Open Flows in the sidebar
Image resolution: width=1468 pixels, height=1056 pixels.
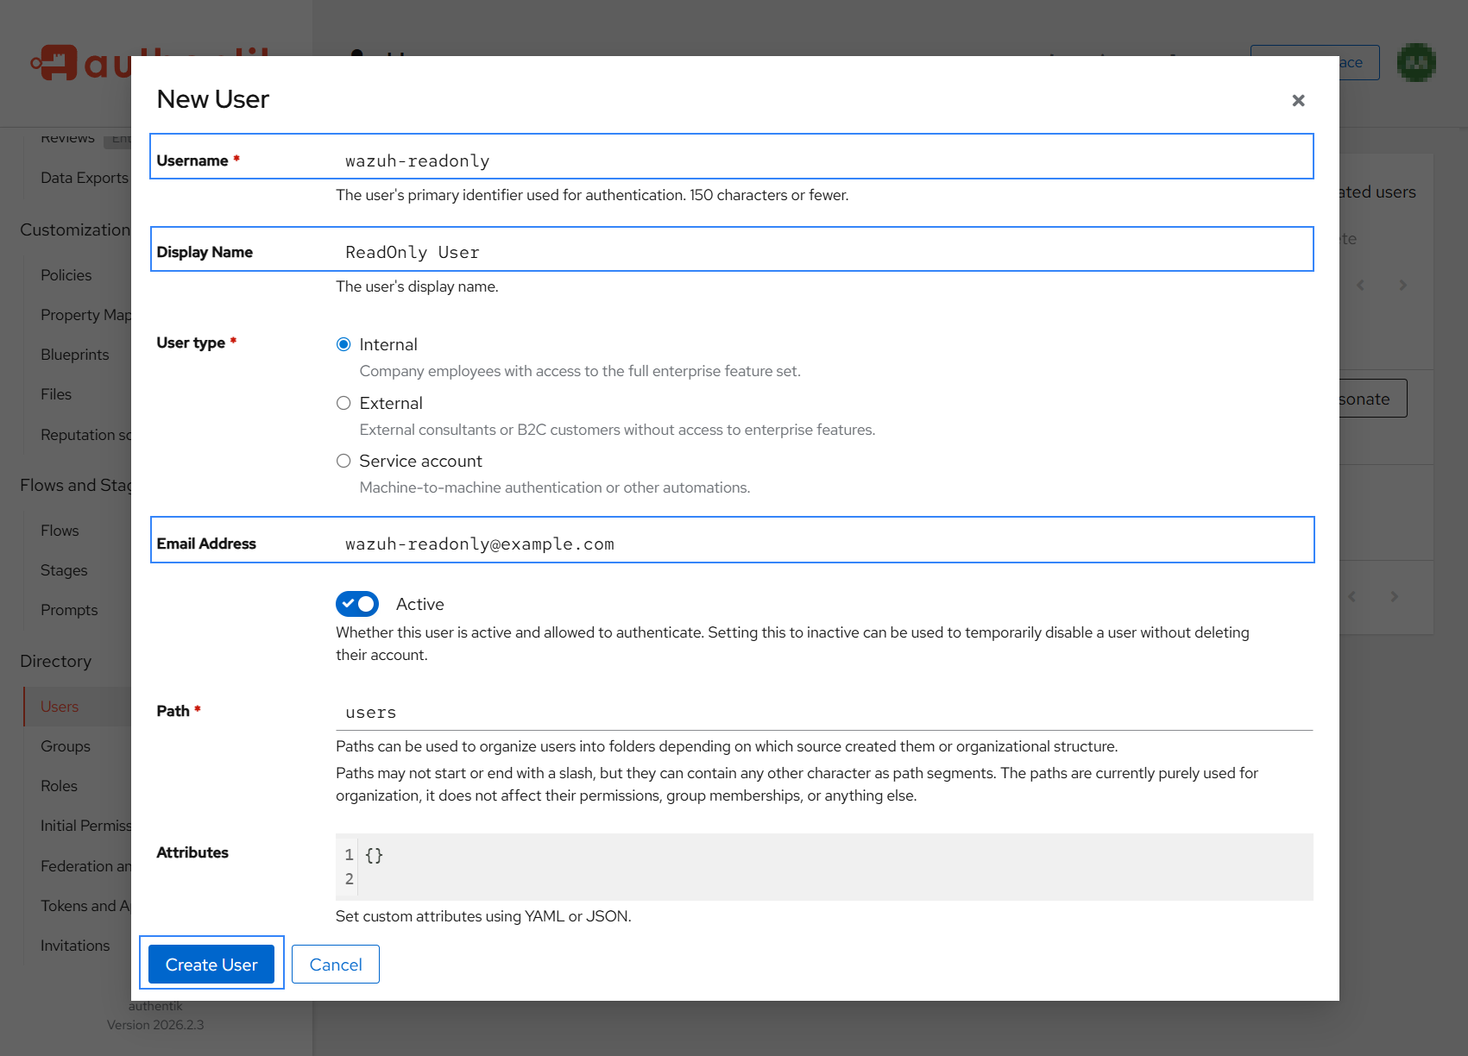coord(60,531)
